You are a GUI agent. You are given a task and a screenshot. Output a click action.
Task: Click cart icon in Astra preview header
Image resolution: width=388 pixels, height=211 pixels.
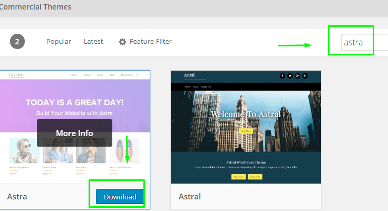click(138, 75)
